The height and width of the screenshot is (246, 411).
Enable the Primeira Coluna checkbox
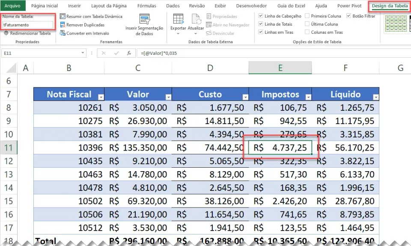307,16
